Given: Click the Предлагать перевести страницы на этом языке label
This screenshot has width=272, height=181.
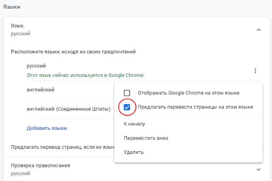Looking at the screenshot, I should 195,107.
